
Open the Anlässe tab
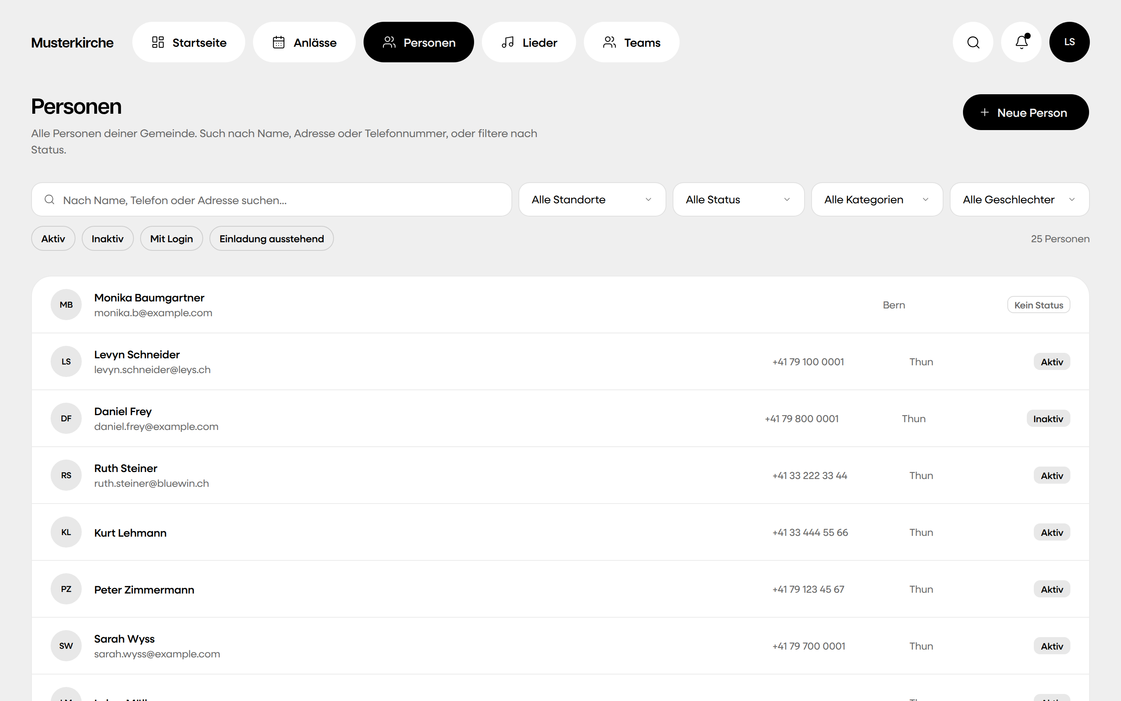[x=304, y=42]
